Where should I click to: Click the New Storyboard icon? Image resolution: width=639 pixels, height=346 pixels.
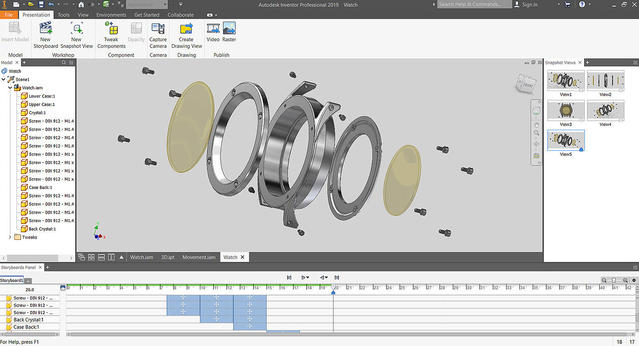click(46, 29)
